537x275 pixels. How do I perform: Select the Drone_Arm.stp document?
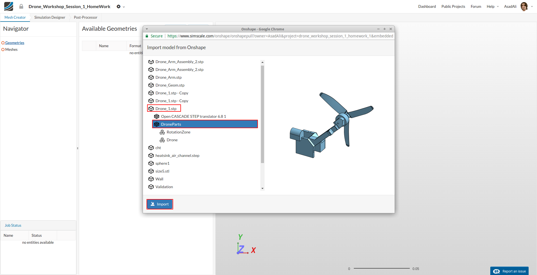(x=168, y=77)
